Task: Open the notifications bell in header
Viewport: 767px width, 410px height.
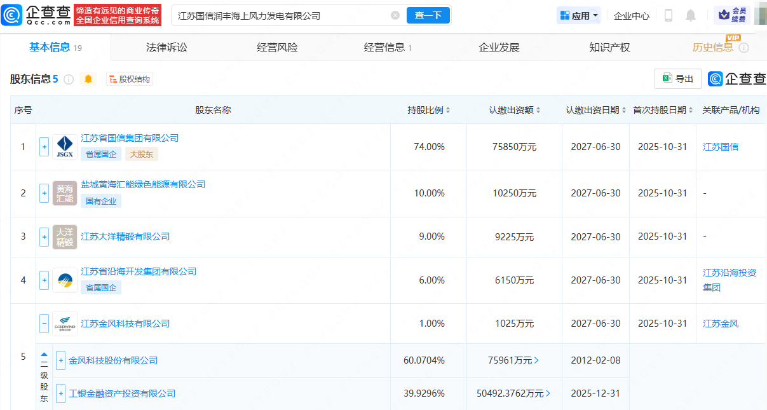Action: point(691,15)
